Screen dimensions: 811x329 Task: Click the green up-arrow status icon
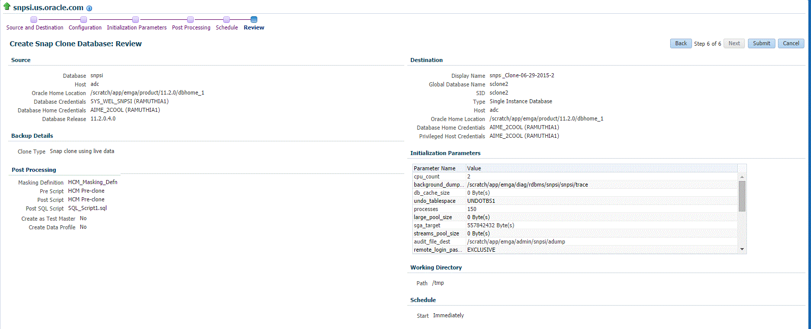(x=7, y=7)
